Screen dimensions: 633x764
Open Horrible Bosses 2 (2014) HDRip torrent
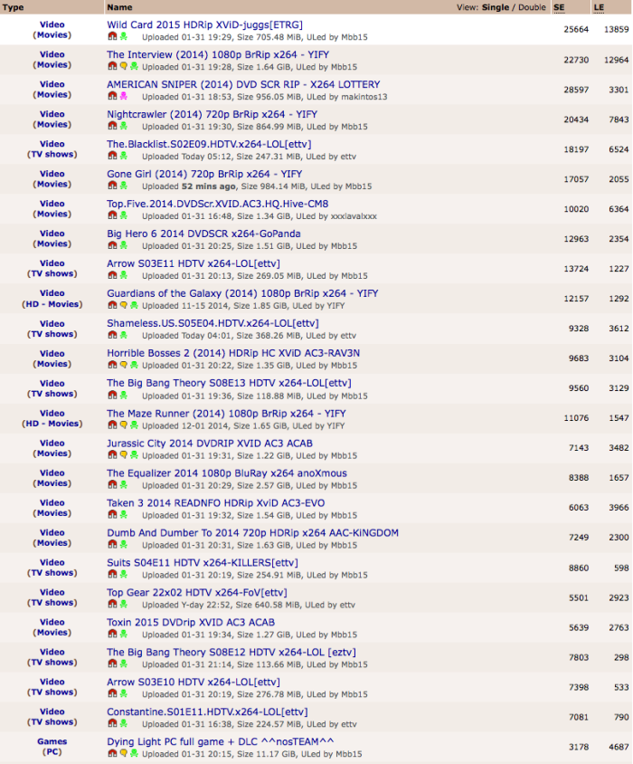(x=233, y=353)
